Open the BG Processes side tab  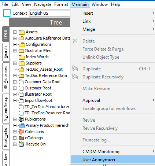coord(5,77)
